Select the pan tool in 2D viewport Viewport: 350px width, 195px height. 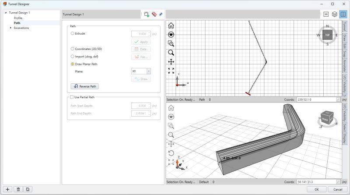[x=171, y=62]
